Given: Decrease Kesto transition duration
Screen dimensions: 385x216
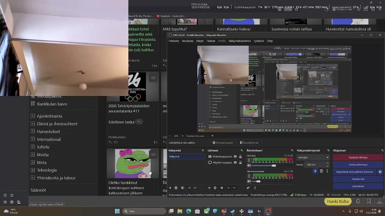Looking at the screenshot, I should [328, 166].
